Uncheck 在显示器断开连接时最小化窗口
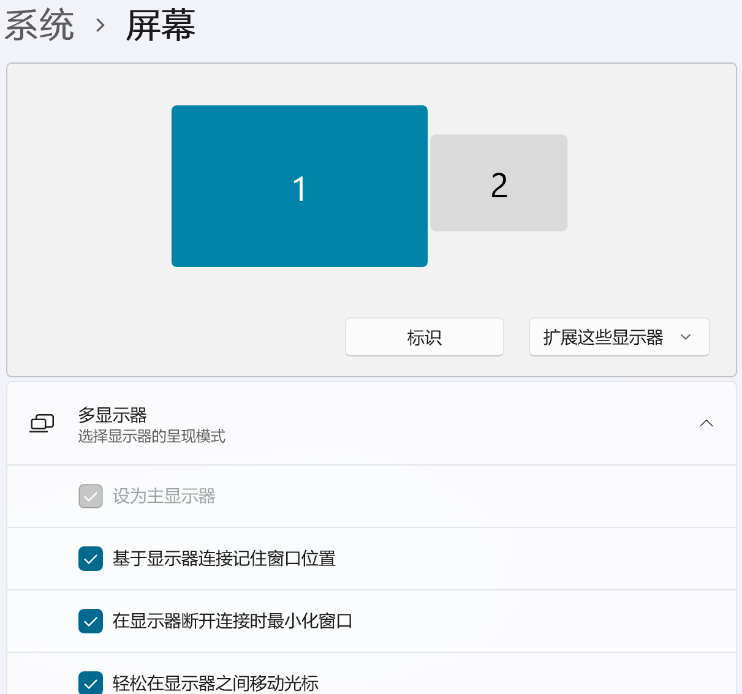The width and height of the screenshot is (742, 694). coord(91,621)
